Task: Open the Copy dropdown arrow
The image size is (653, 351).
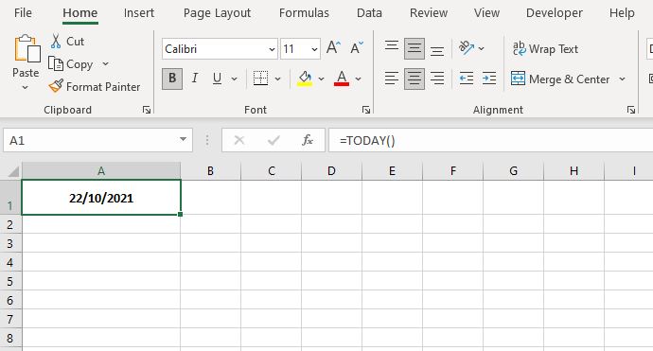Action: (105, 63)
